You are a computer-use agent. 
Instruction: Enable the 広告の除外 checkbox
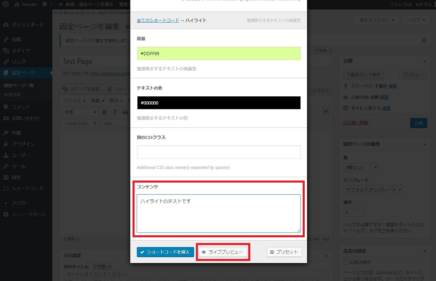click(345, 262)
